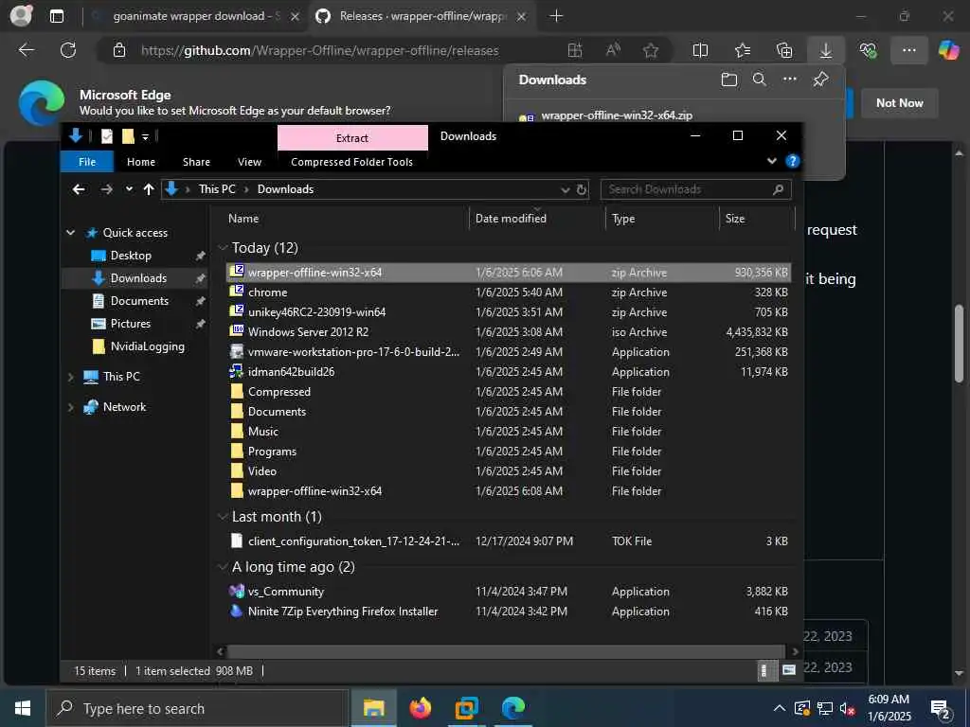The image size is (970, 727).
Task: Collapse the Today (12) group
Action: 223,248
